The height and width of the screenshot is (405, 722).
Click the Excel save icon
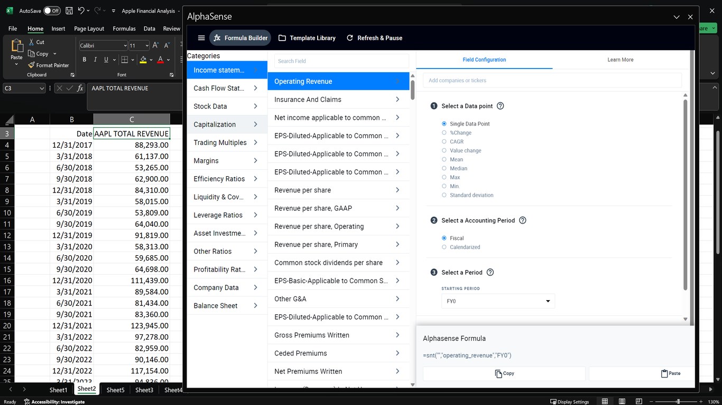tap(69, 11)
